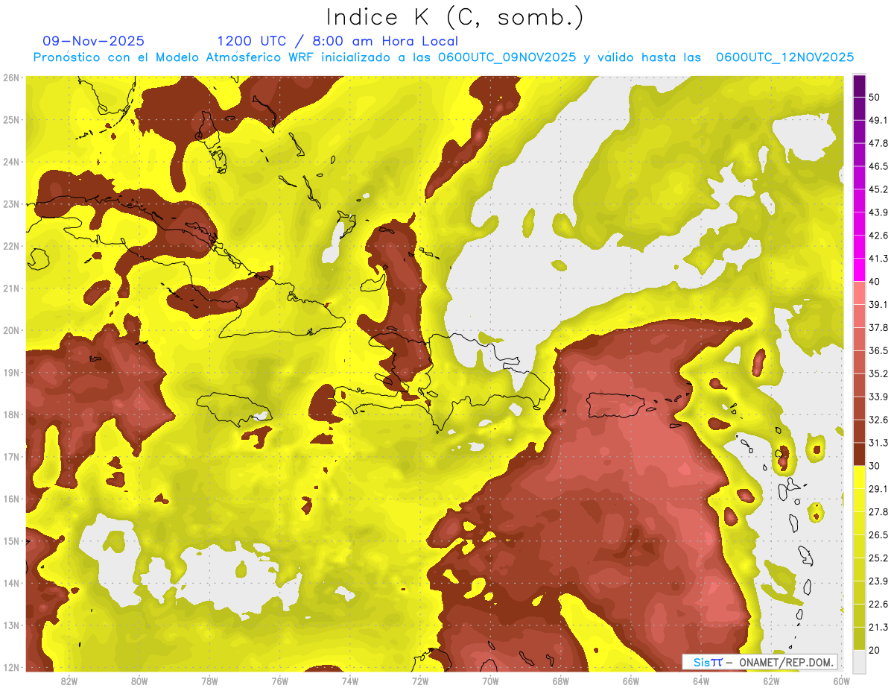Click the '16N' latitude label
Image resolution: width=894 pixels, height=691 pixels.
10,499
